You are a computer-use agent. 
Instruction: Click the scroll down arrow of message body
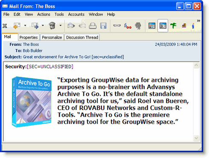pyautogui.click(x=196, y=138)
